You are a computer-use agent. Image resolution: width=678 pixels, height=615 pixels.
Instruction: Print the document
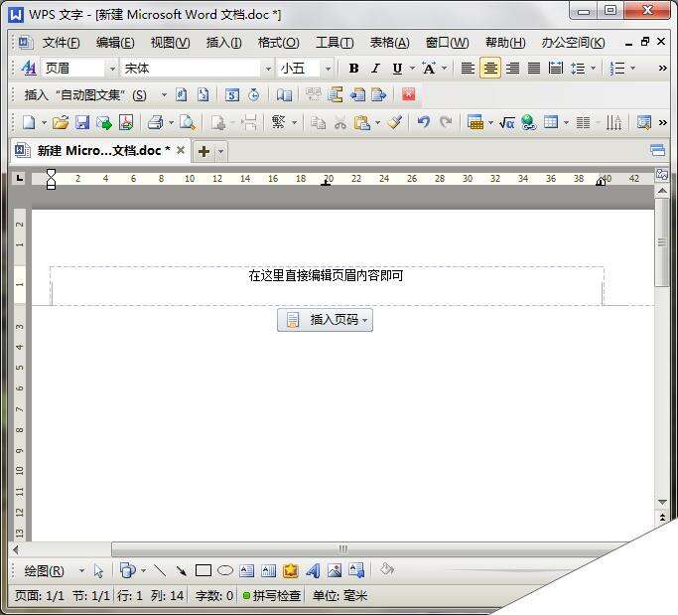tap(155, 123)
